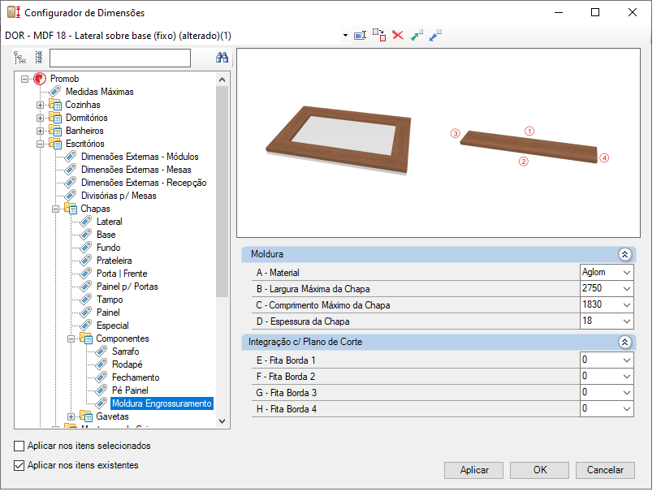
Task: Select the Fechamento tree item
Action: (x=136, y=377)
